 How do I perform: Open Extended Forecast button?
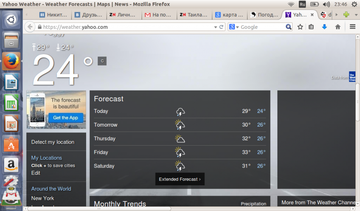coord(180,179)
